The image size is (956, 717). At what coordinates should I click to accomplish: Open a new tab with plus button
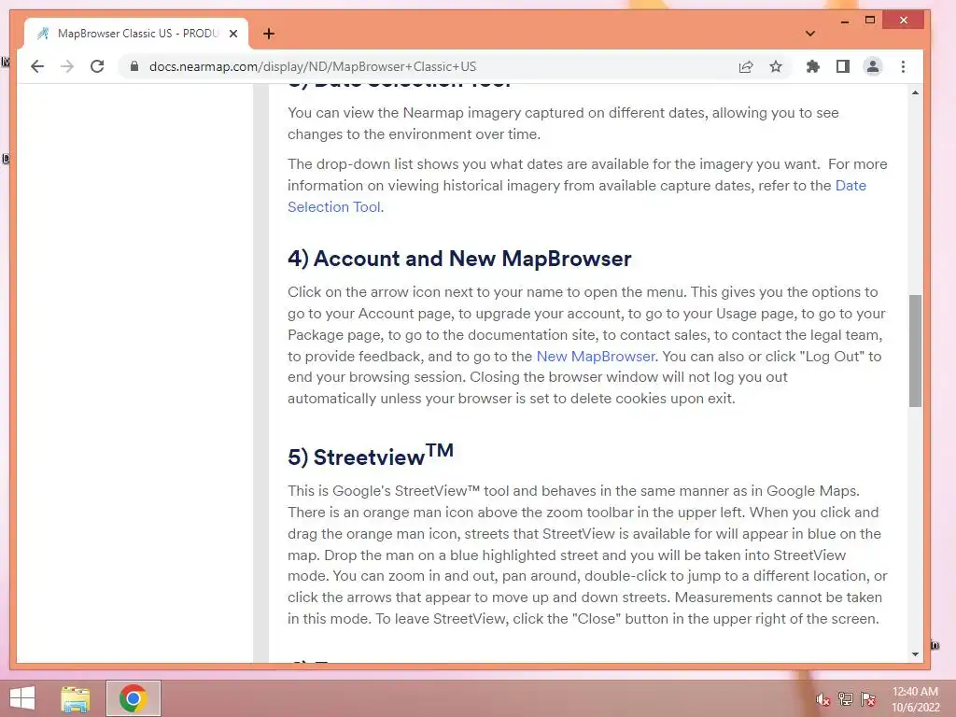click(x=268, y=34)
